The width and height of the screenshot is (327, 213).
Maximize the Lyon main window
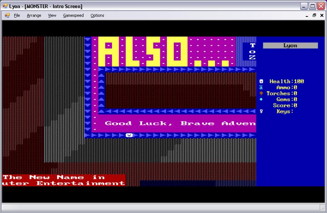pos(312,6)
